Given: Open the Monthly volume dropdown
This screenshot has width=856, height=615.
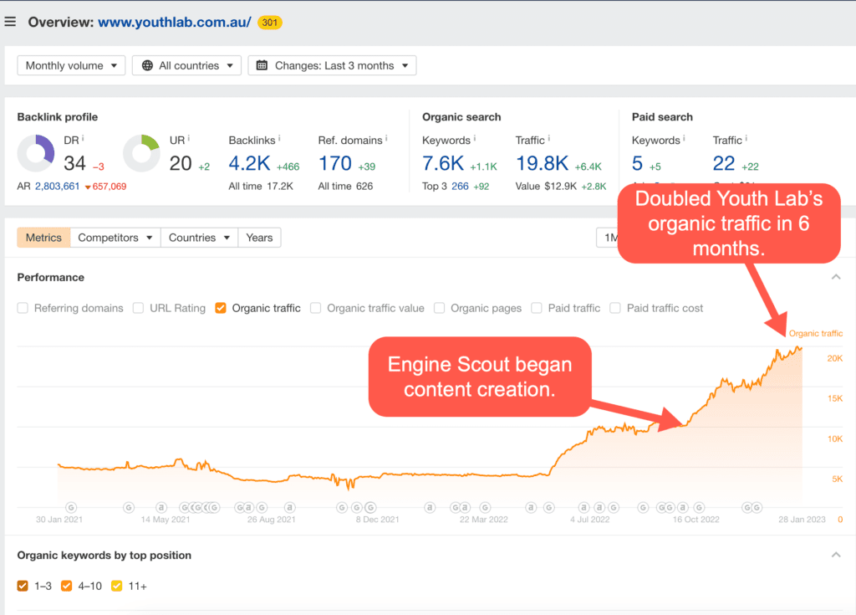Looking at the screenshot, I should click(x=71, y=65).
